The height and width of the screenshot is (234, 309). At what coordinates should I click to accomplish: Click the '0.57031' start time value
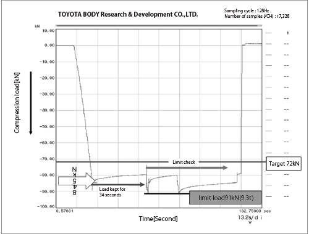65,211
